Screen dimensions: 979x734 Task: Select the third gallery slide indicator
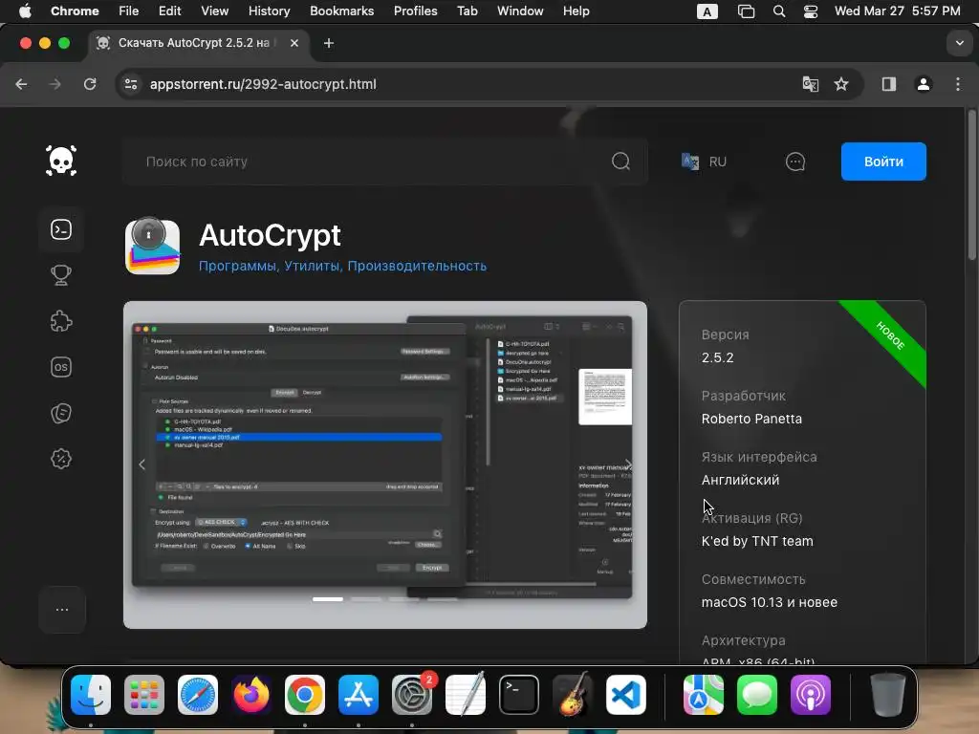(x=404, y=599)
